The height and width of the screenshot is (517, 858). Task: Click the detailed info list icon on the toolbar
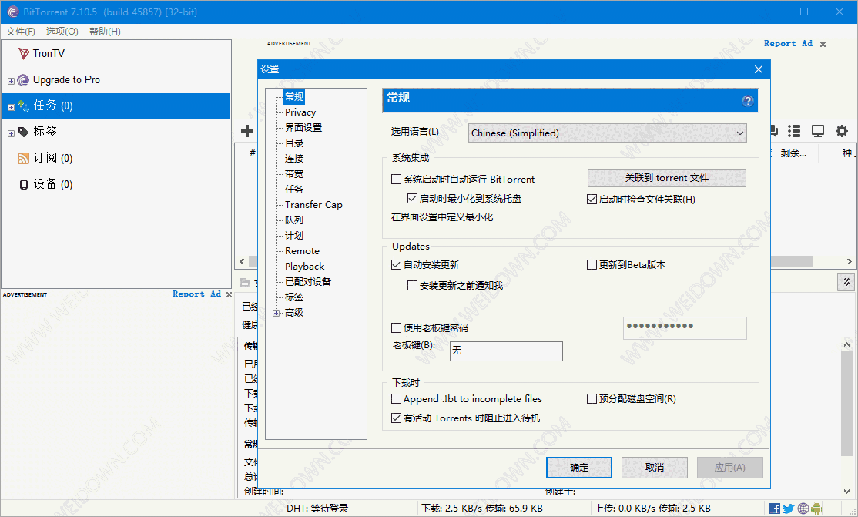coord(794,131)
